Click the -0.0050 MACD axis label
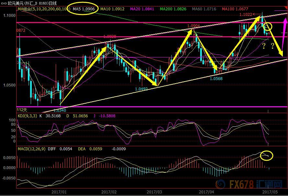The image size is (288, 196). pyautogui.click(x=9, y=178)
